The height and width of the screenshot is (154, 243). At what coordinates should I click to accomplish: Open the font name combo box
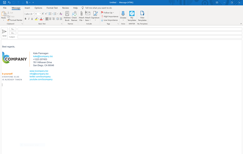tap(29, 14)
